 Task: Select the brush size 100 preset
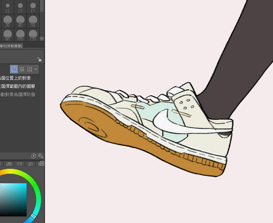tap(20, 35)
